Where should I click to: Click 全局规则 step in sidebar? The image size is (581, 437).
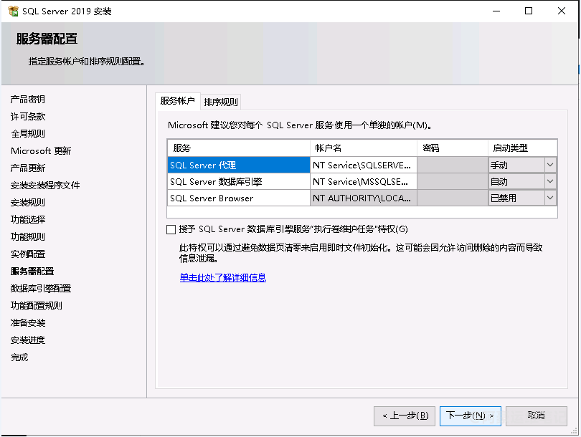(x=28, y=133)
